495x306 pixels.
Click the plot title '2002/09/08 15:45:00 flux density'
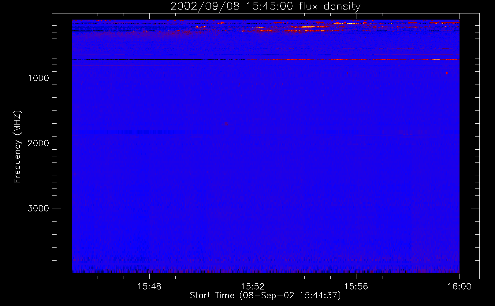(x=265, y=6)
